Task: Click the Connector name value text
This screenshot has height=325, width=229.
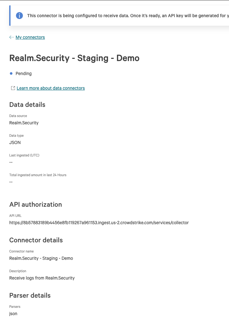Action: tap(41, 258)
